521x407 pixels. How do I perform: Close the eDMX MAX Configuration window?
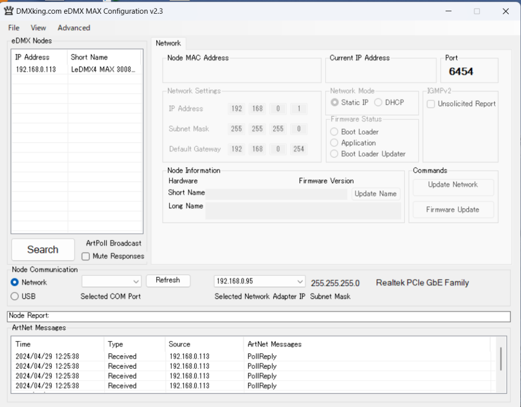tap(506, 11)
